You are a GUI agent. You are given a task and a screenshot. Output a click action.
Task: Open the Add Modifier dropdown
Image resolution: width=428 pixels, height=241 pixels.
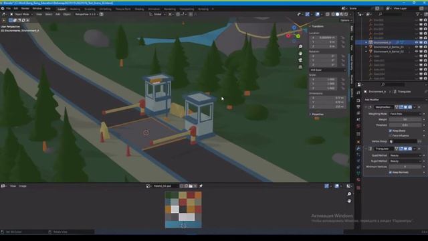(x=395, y=100)
